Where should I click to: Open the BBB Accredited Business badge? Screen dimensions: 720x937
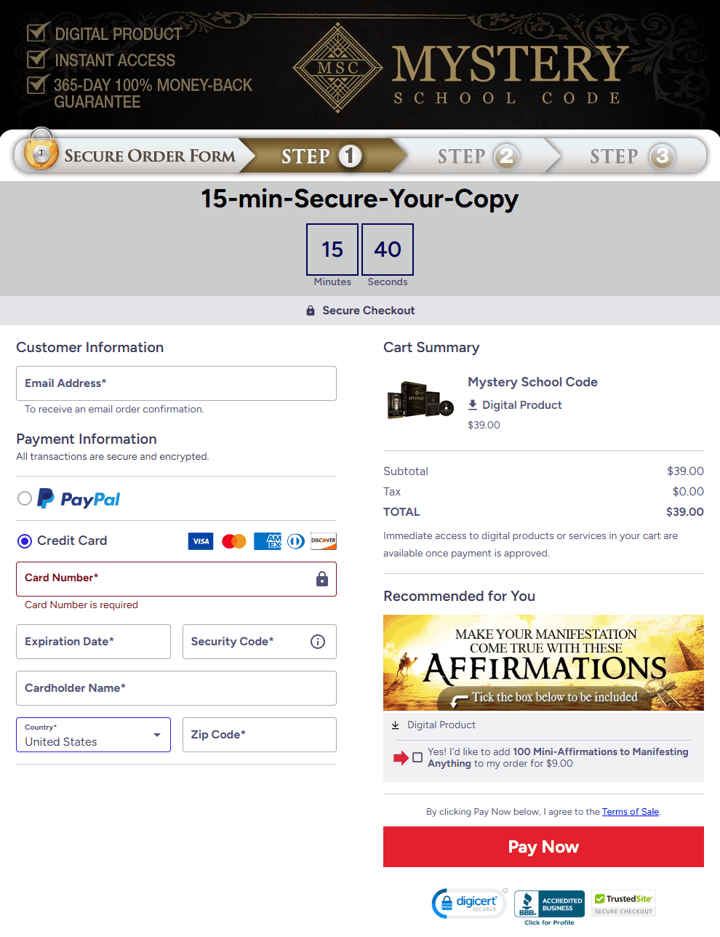(549, 906)
